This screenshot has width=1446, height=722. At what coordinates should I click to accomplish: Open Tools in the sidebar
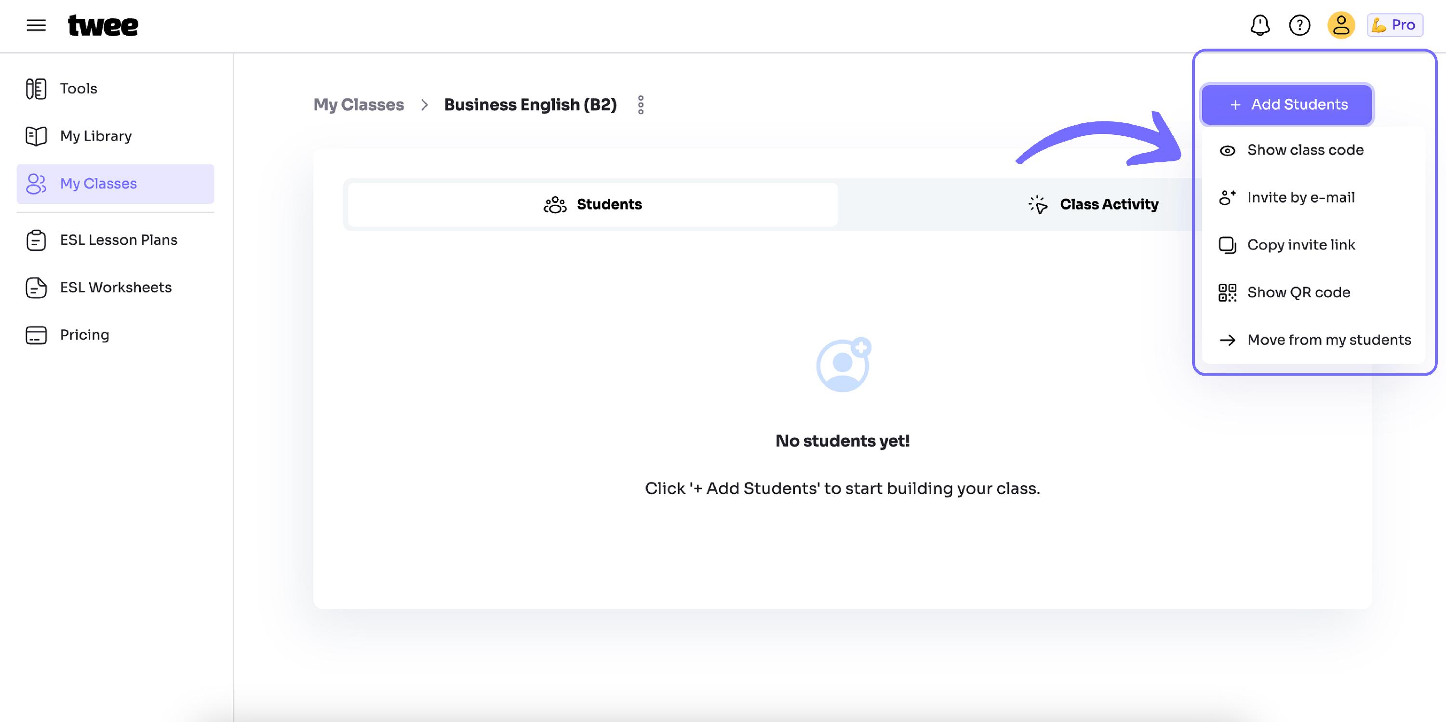115,89
